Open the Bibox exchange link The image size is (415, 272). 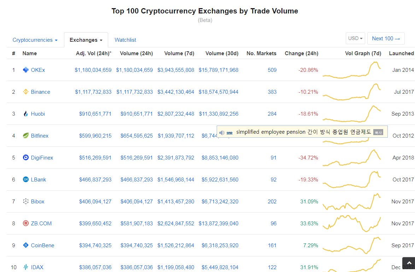37,202
